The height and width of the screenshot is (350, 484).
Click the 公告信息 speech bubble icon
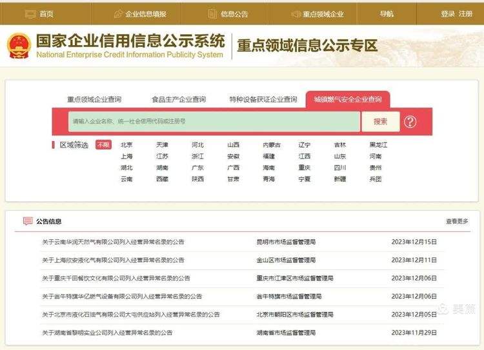pyautogui.click(x=28, y=221)
